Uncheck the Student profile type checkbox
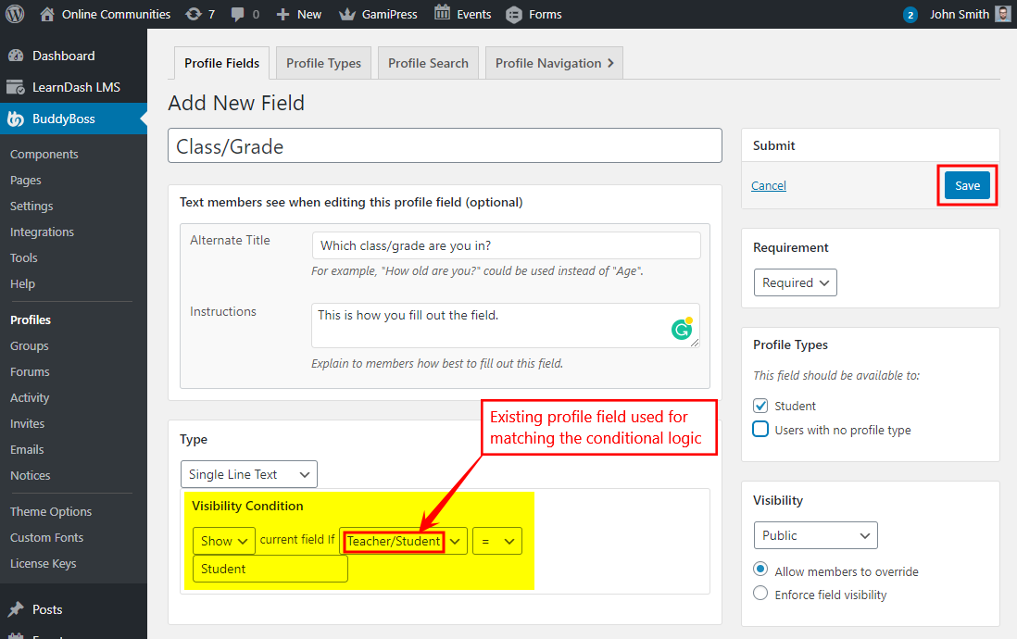 (760, 406)
